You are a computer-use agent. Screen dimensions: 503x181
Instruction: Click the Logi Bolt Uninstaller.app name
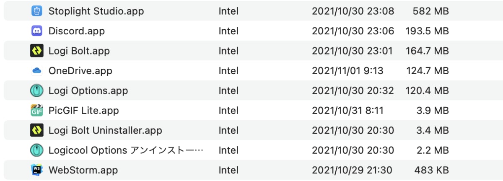[105, 131]
